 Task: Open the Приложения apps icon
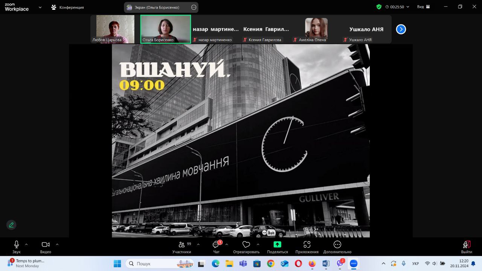point(307,245)
